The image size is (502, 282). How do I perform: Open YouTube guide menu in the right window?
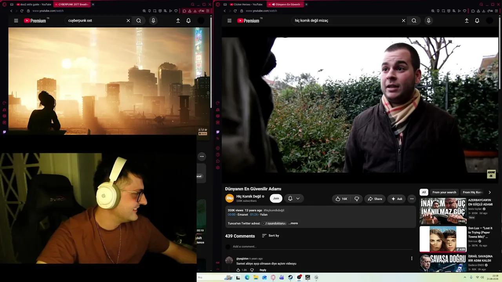(229, 21)
